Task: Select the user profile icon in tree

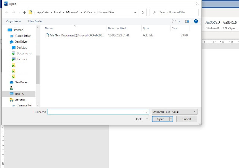Action: [12, 88]
